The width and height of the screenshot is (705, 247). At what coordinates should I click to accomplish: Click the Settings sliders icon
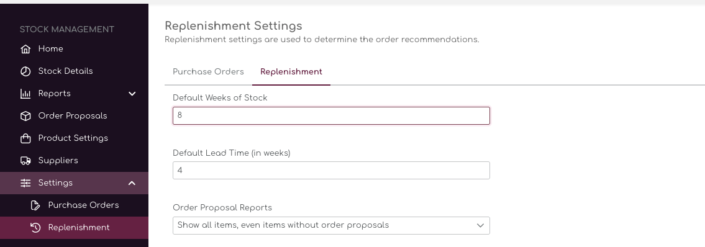[25, 183]
